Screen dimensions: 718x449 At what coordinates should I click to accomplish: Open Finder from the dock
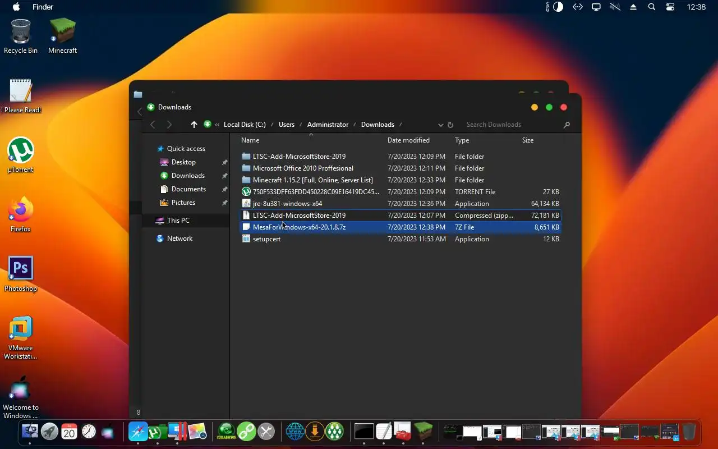[x=30, y=432]
